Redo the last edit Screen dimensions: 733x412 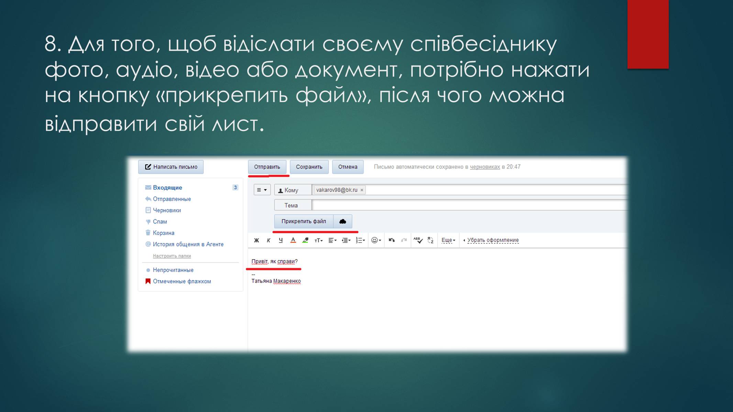(404, 240)
